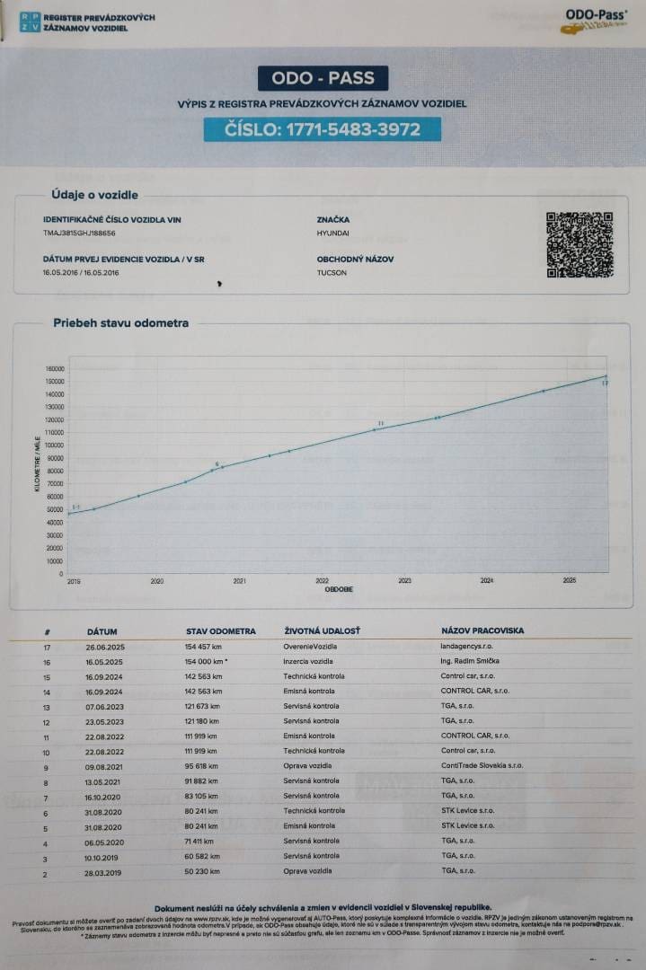The height and width of the screenshot is (970, 646).
Task: Click the 2022 label on chart axis
Action: (x=323, y=581)
